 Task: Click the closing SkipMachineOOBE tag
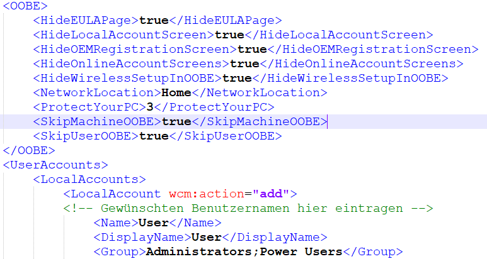[260, 121]
